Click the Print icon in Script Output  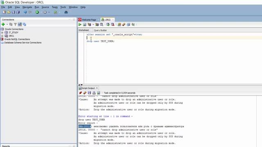pyautogui.click(x=94, y=93)
